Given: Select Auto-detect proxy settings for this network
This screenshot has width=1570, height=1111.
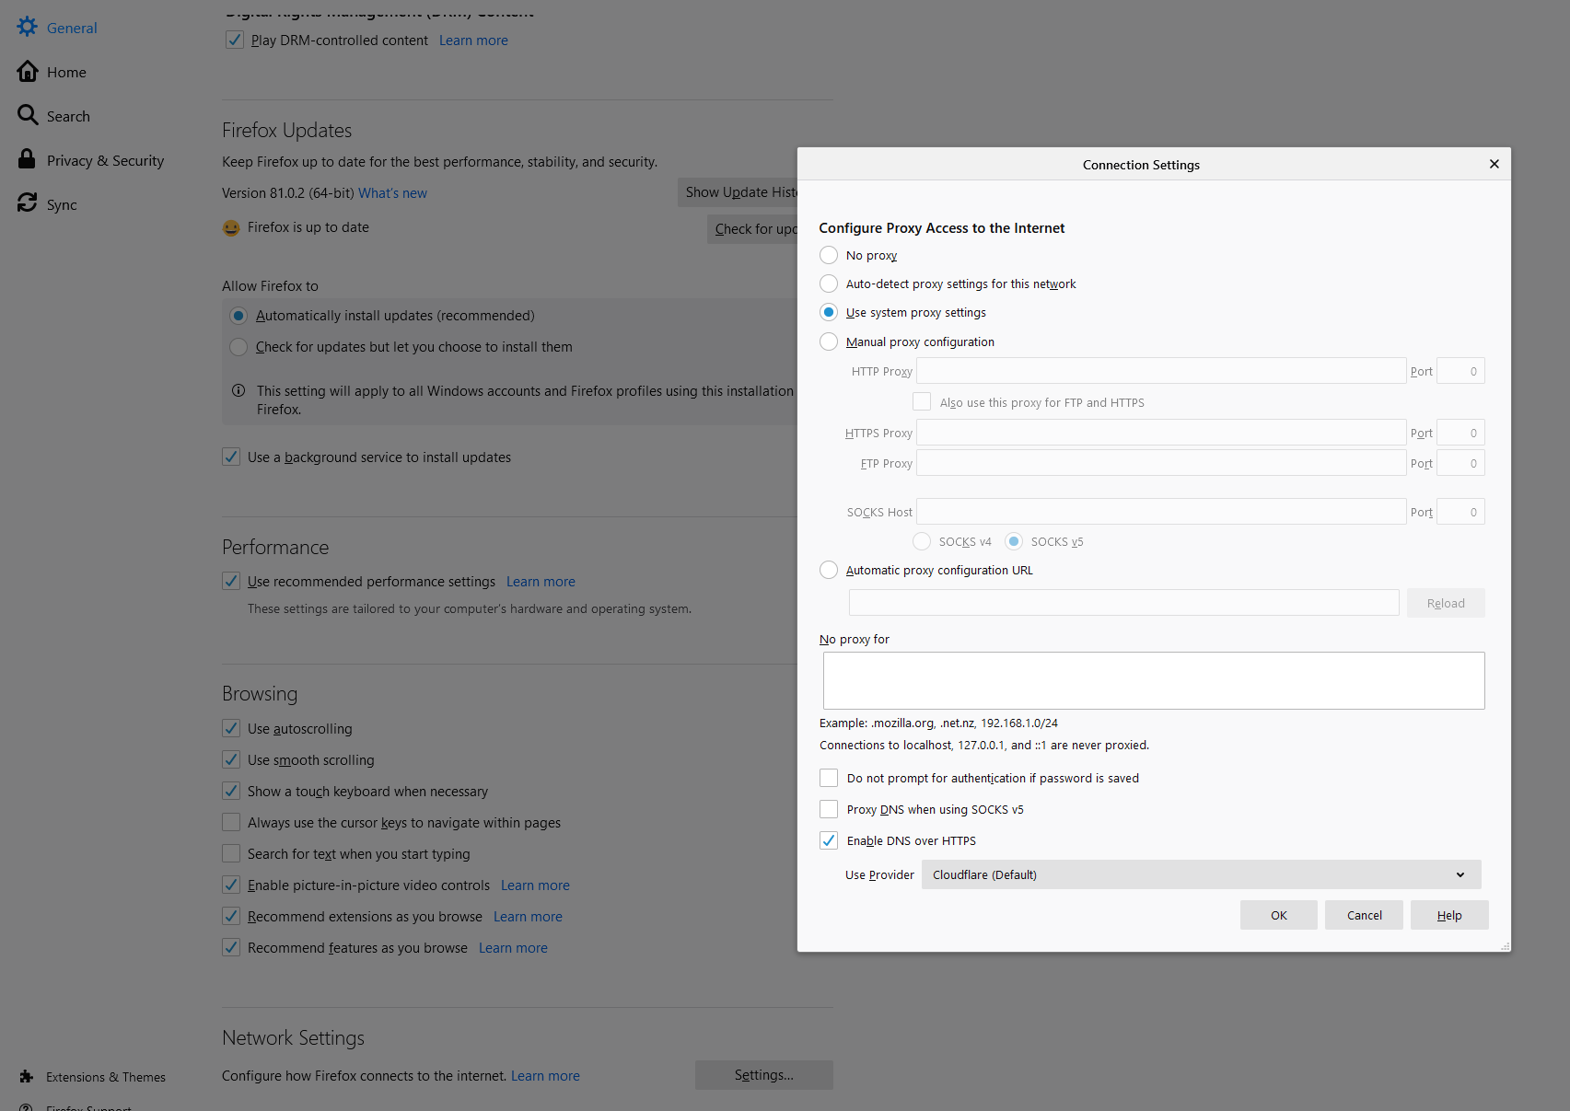Looking at the screenshot, I should (x=829, y=284).
